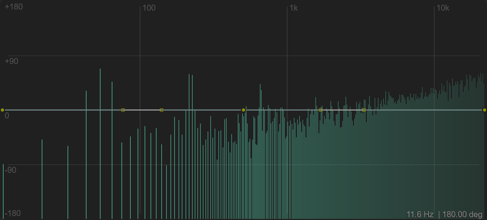The image size is (487, 220).
Task: Select the curve point at the left edge
Action: [x=2, y=110]
